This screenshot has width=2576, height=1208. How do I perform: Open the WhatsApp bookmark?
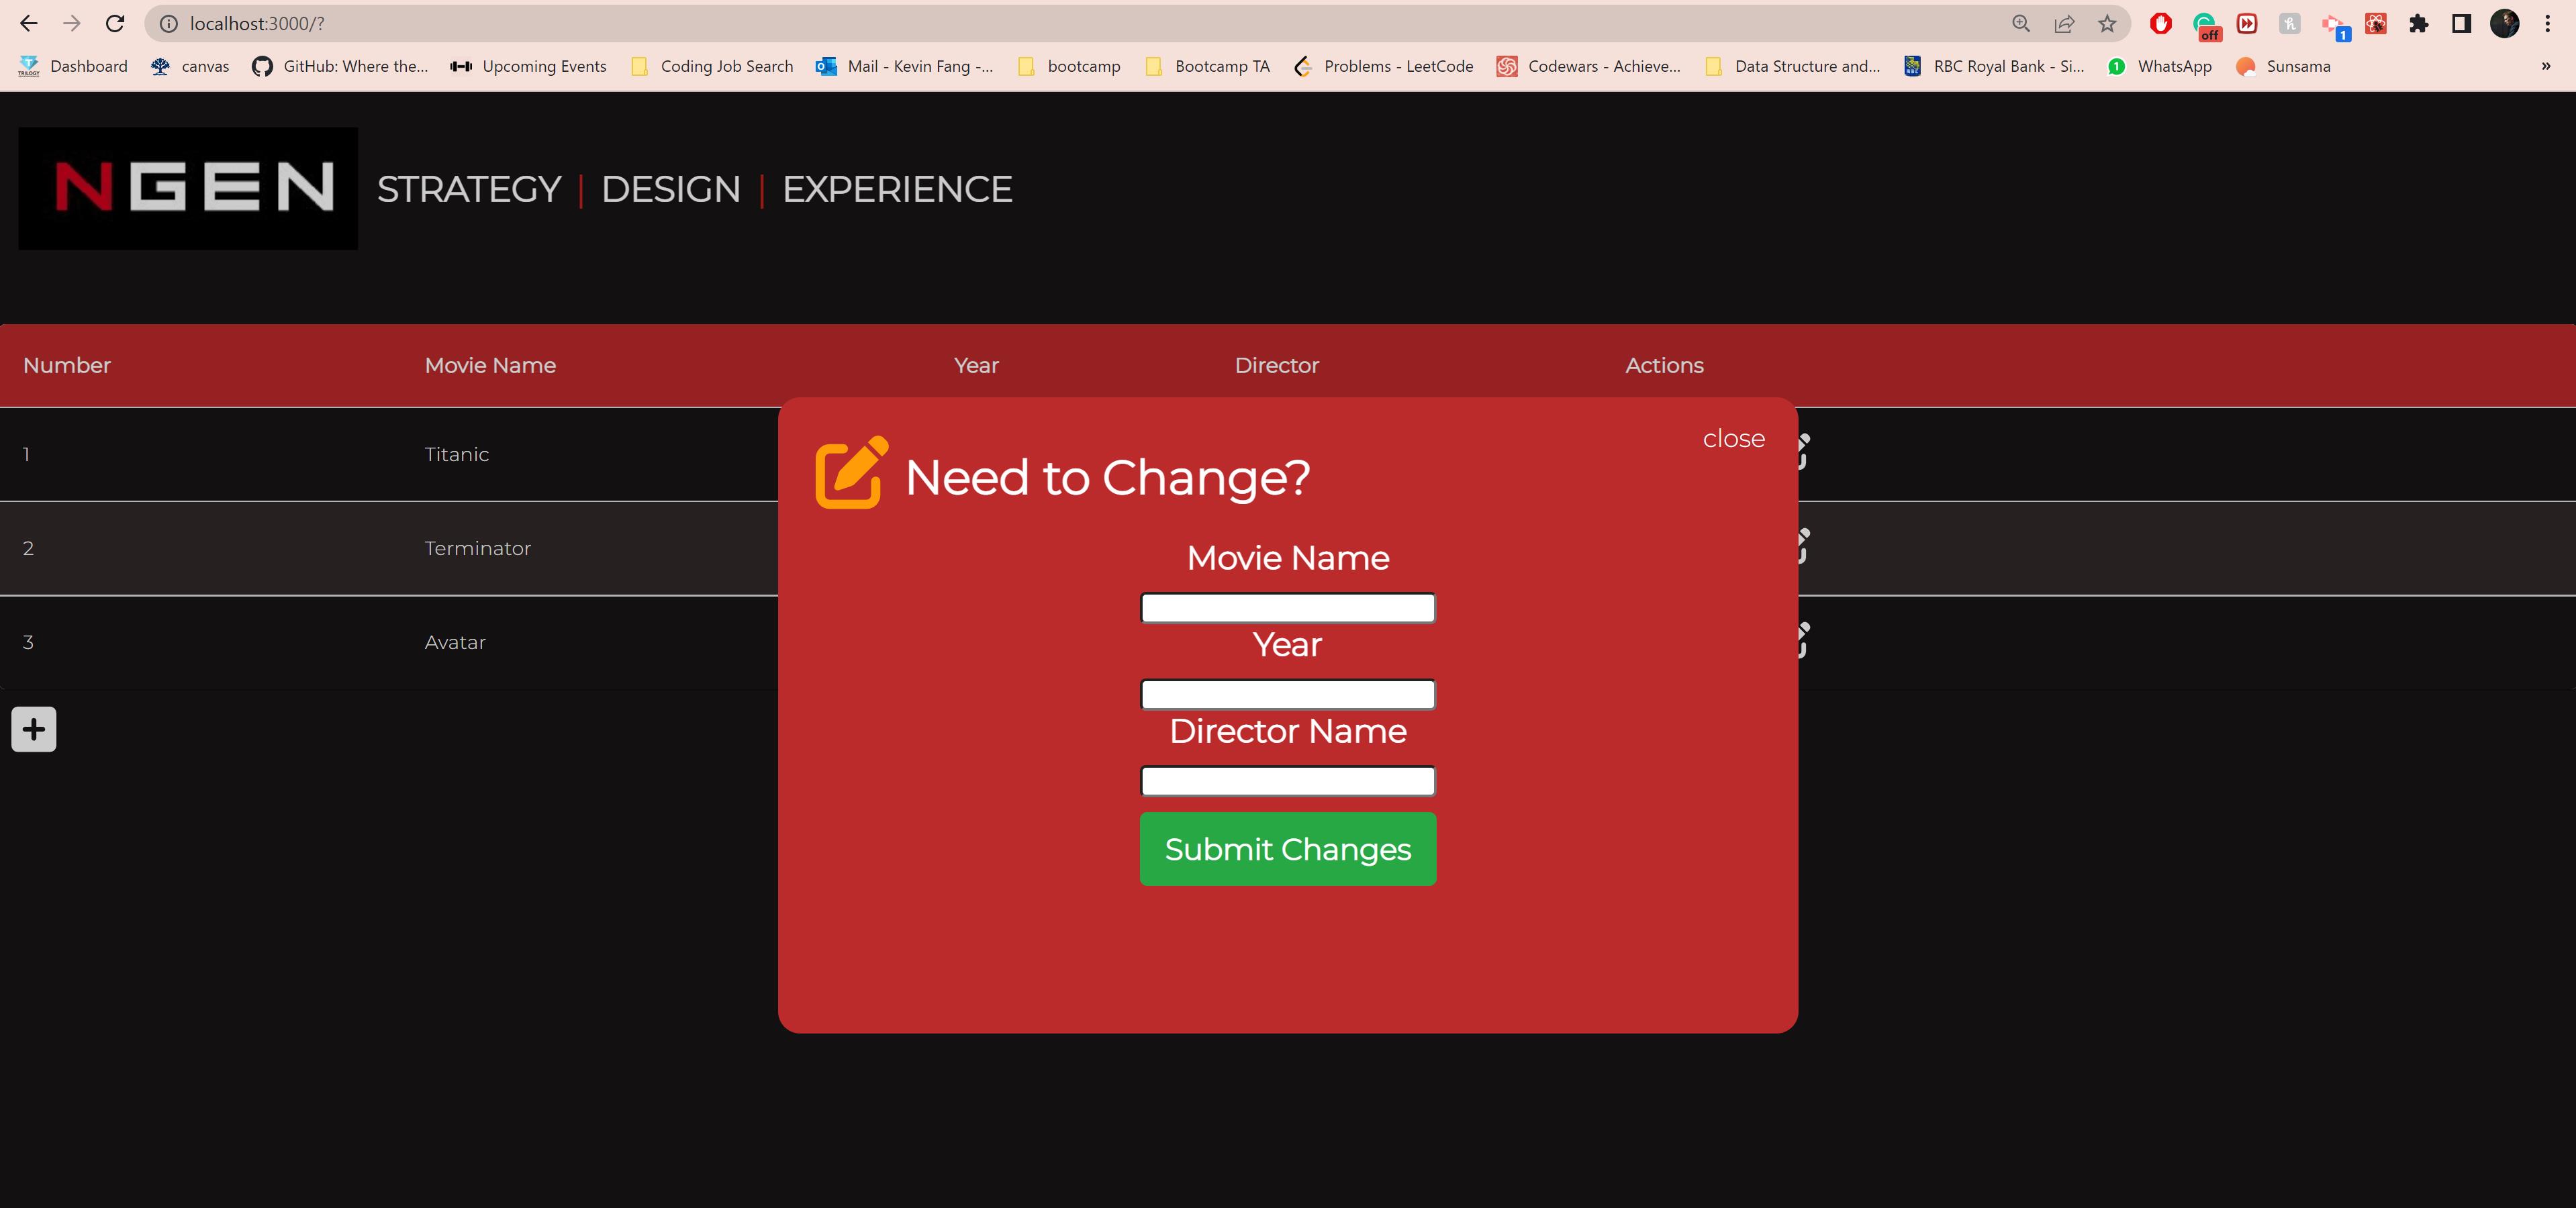point(2159,66)
